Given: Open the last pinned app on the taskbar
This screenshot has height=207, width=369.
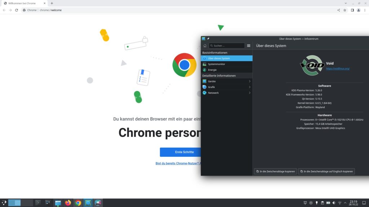Looking at the screenshot, I should [x=98, y=203].
